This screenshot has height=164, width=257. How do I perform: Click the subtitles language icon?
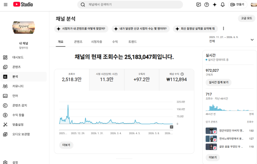5,96
